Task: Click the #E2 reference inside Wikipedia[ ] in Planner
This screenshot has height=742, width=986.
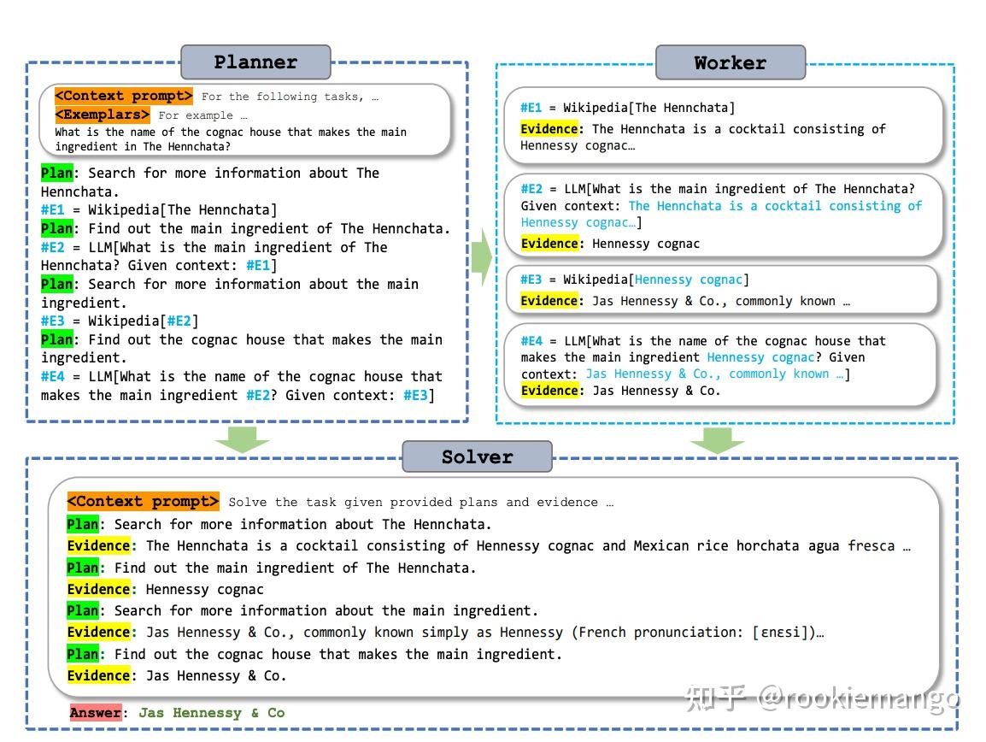Action: click(179, 321)
